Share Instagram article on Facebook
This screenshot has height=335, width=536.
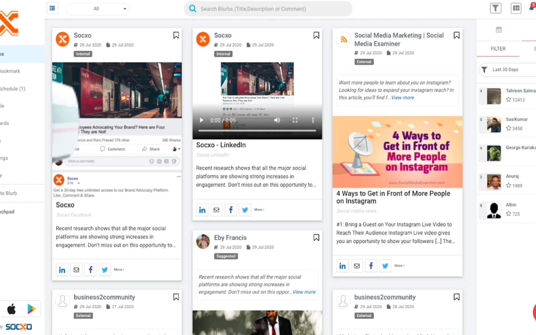click(x=371, y=266)
